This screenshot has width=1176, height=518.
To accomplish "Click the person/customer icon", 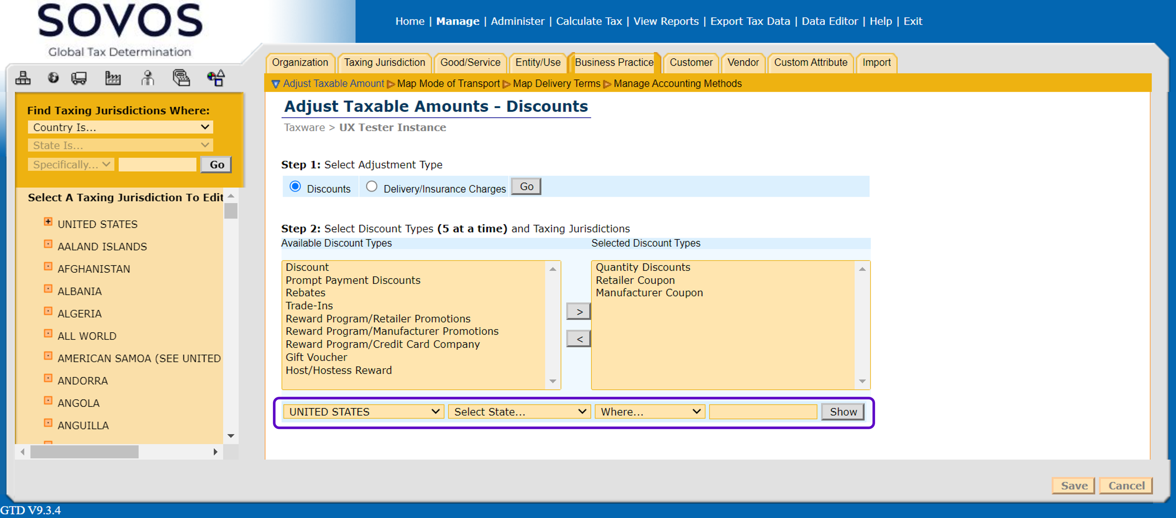I will click(147, 78).
